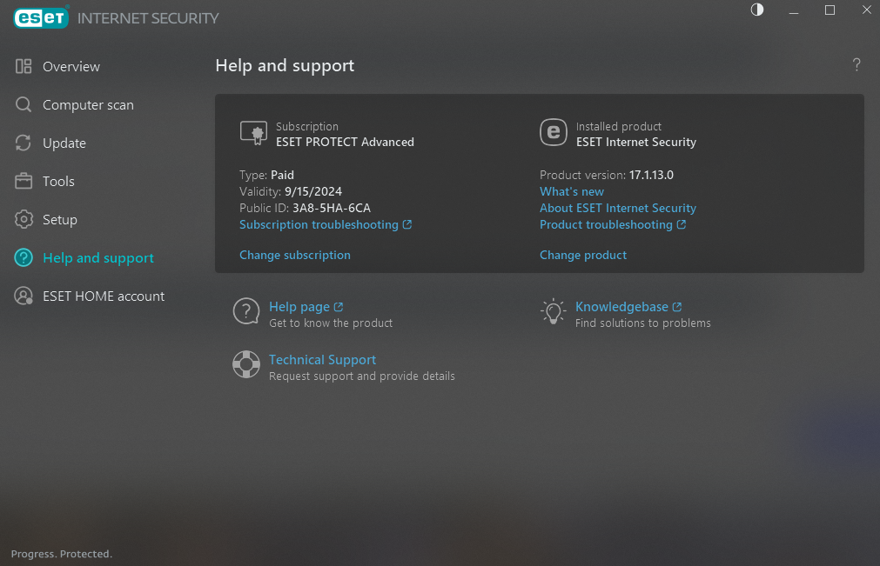Click the Installed product ESET icon
The width and height of the screenshot is (880, 566).
click(553, 132)
